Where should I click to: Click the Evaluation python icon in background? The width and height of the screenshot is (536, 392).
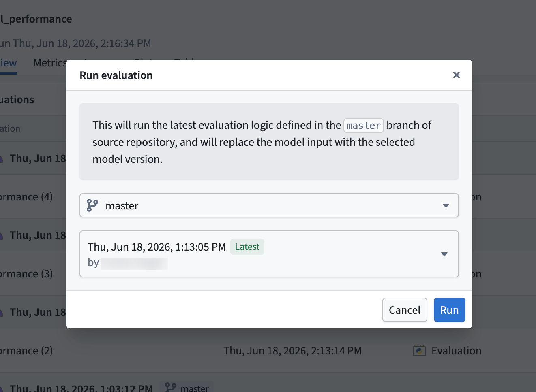point(419,350)
